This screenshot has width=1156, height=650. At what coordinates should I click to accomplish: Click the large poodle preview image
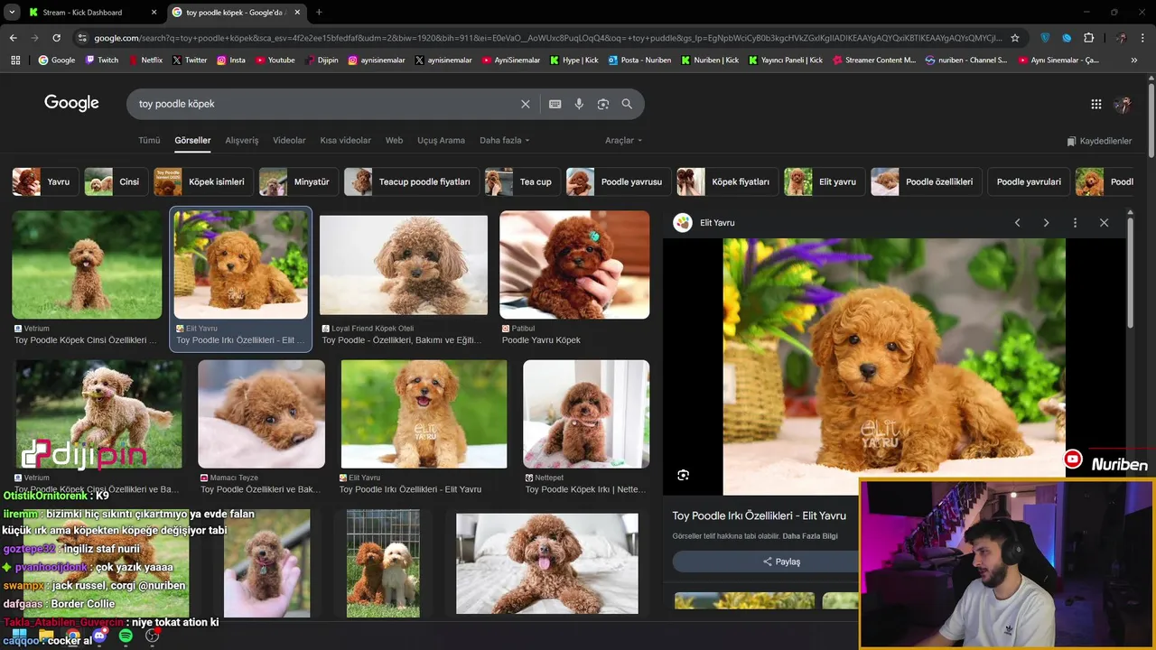[x=894, y=366]
